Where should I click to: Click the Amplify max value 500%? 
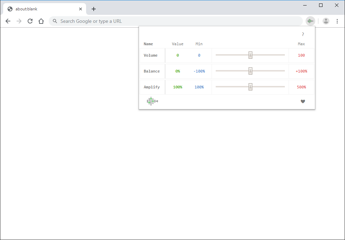pyautogui.click(x=301, y=87)
